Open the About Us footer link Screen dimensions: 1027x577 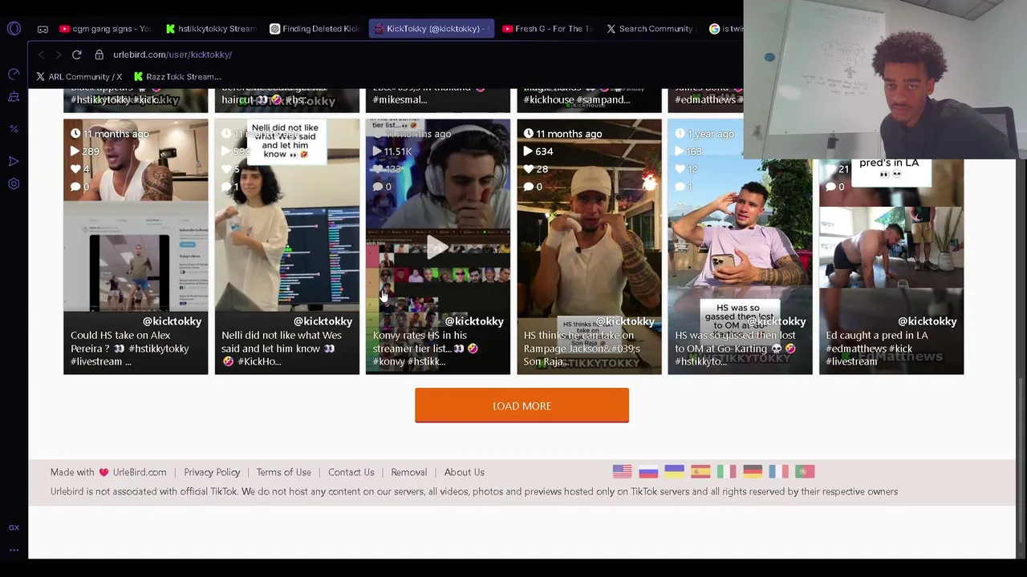pyautogui.click(x=465, y=472)
